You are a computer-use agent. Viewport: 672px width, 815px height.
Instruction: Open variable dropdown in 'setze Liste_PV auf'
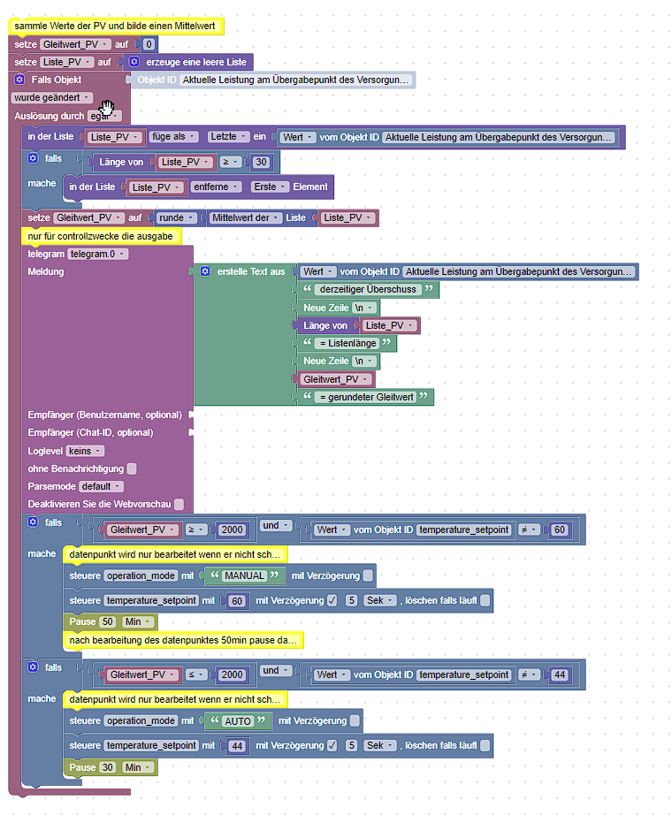(67, 62)
